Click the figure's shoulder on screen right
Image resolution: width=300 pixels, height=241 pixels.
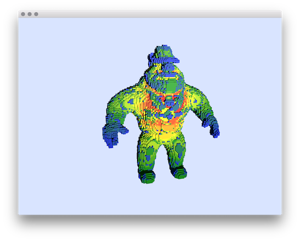[195, 91]
